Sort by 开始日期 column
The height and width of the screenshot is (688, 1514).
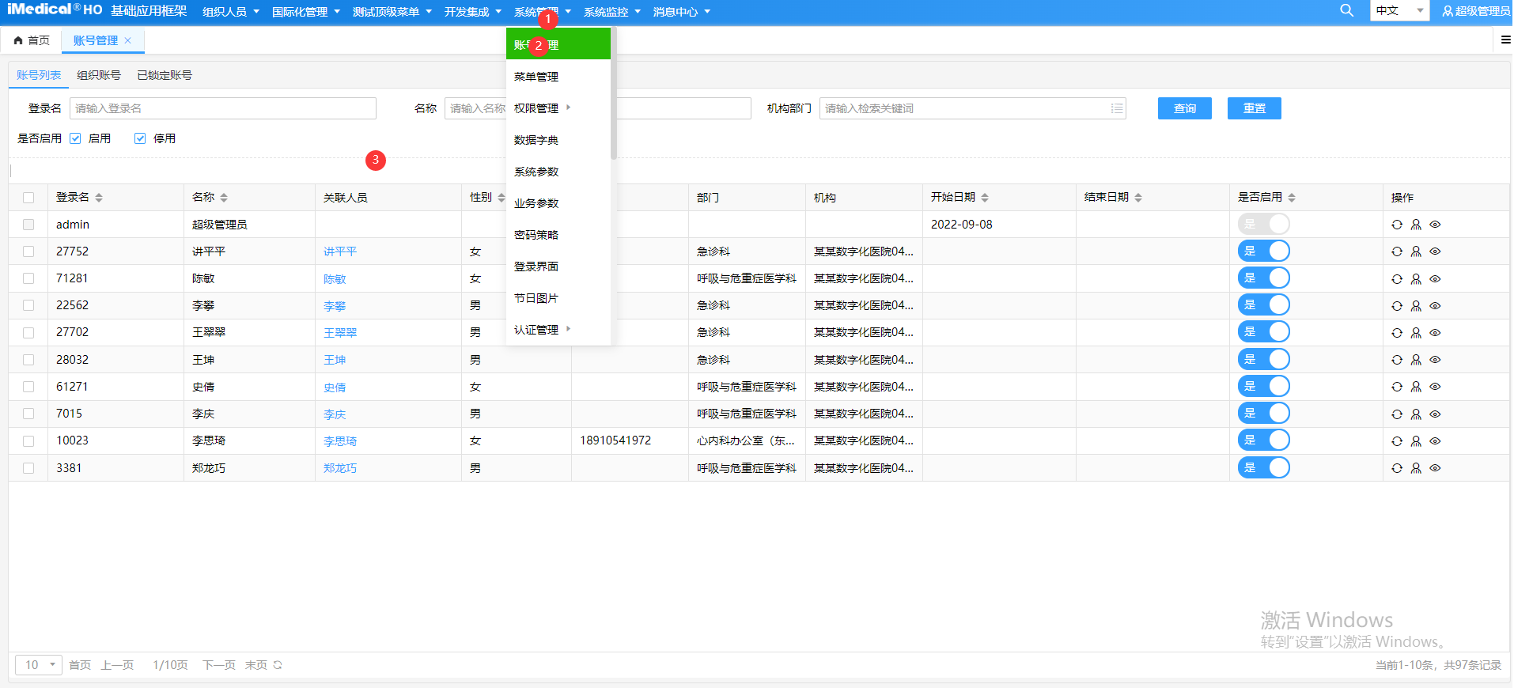985,198
